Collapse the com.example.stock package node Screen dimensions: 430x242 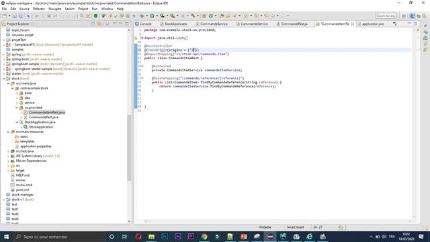point(13,88)
